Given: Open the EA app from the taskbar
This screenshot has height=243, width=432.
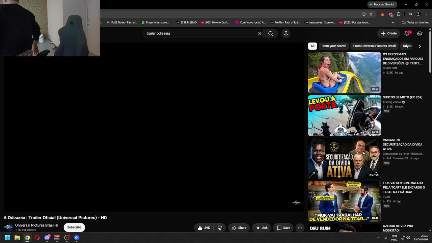Looking at the screenshot, I should pos(77,238).
